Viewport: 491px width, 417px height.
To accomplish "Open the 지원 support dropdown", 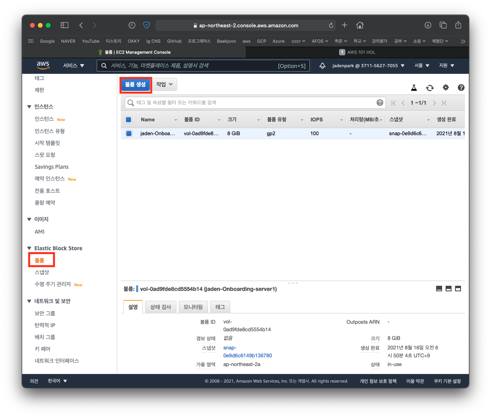I will coord(446,66).
